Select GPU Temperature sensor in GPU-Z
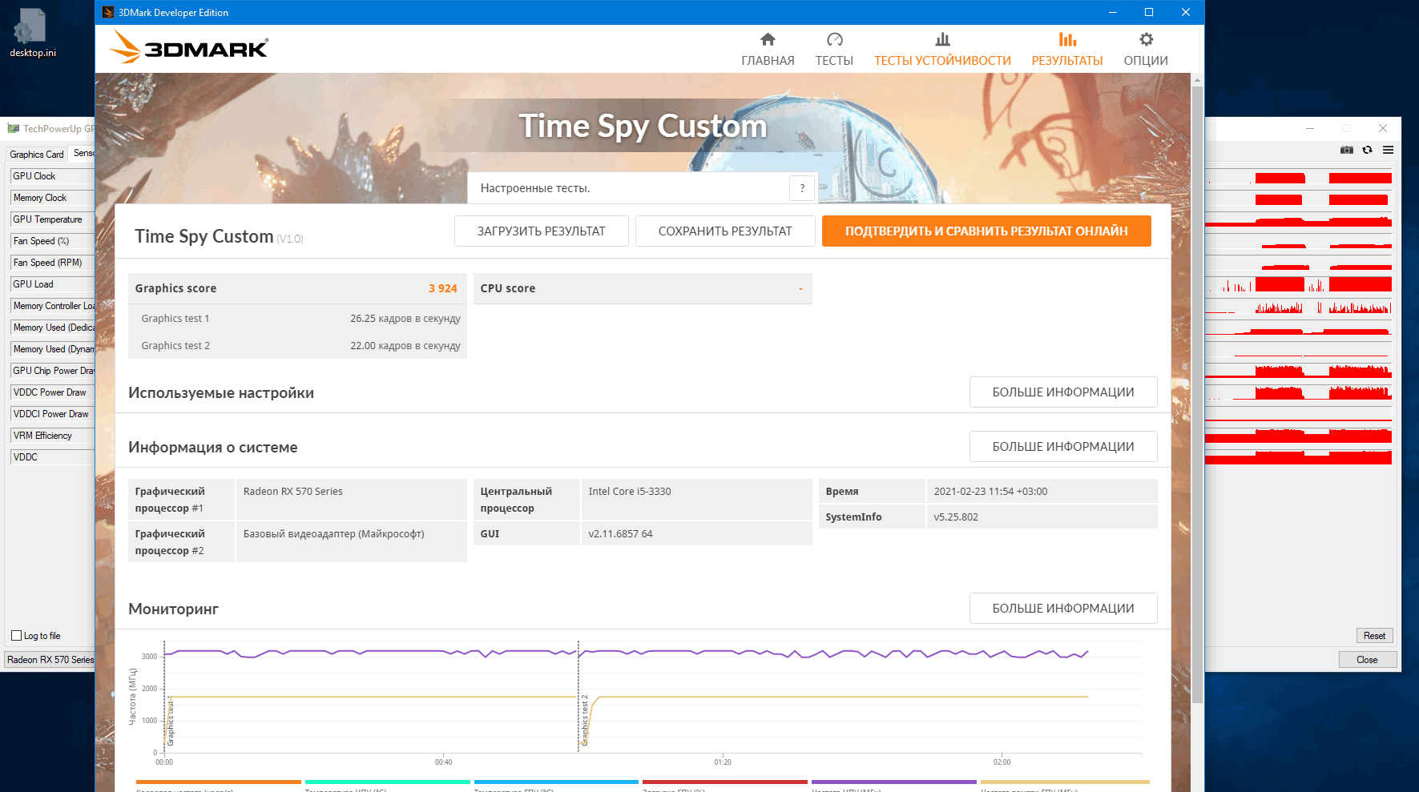 coord(53,219)
